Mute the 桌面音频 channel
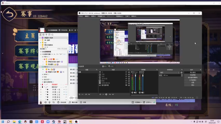 (143, 93)
